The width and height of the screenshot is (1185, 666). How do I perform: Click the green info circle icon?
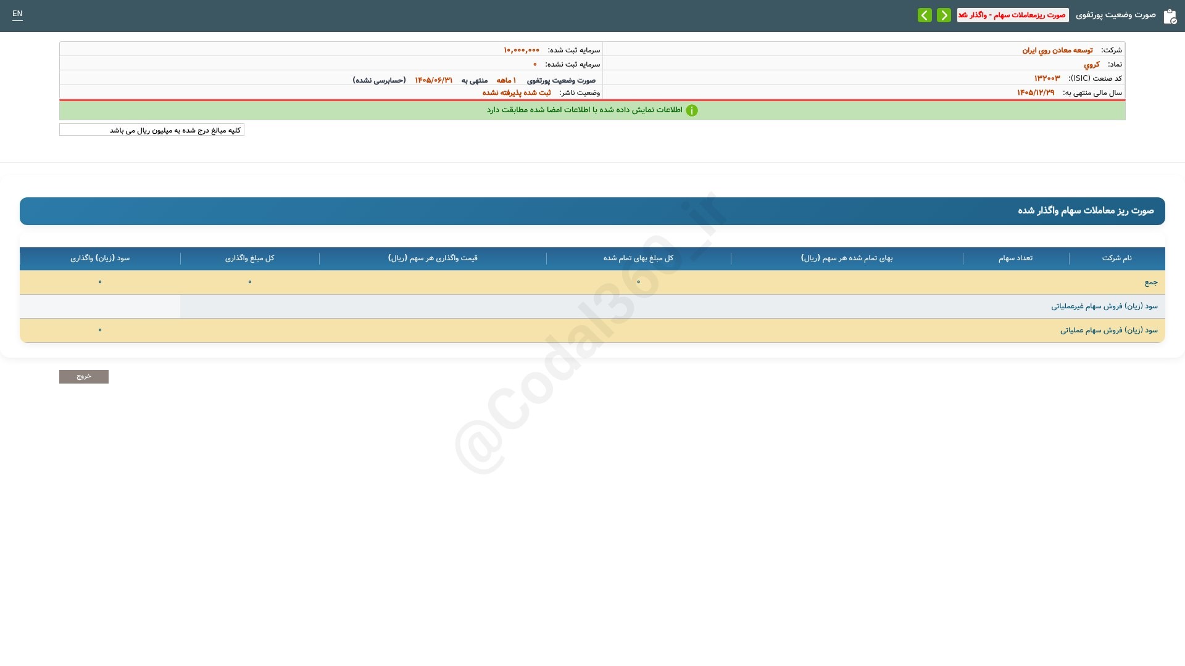pos(692,110)
